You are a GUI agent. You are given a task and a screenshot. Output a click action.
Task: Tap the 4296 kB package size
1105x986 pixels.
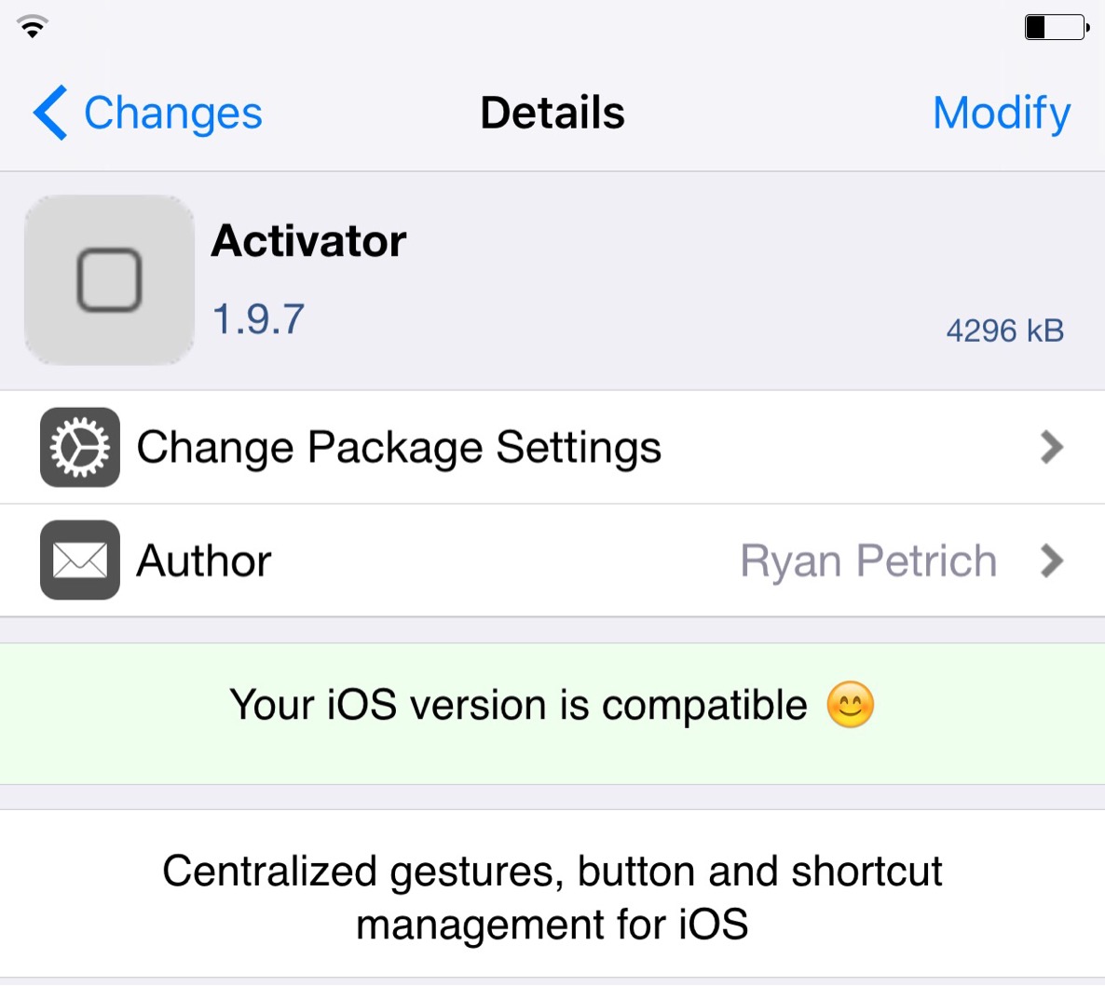pyautogui.click(x=1005, y=331)
